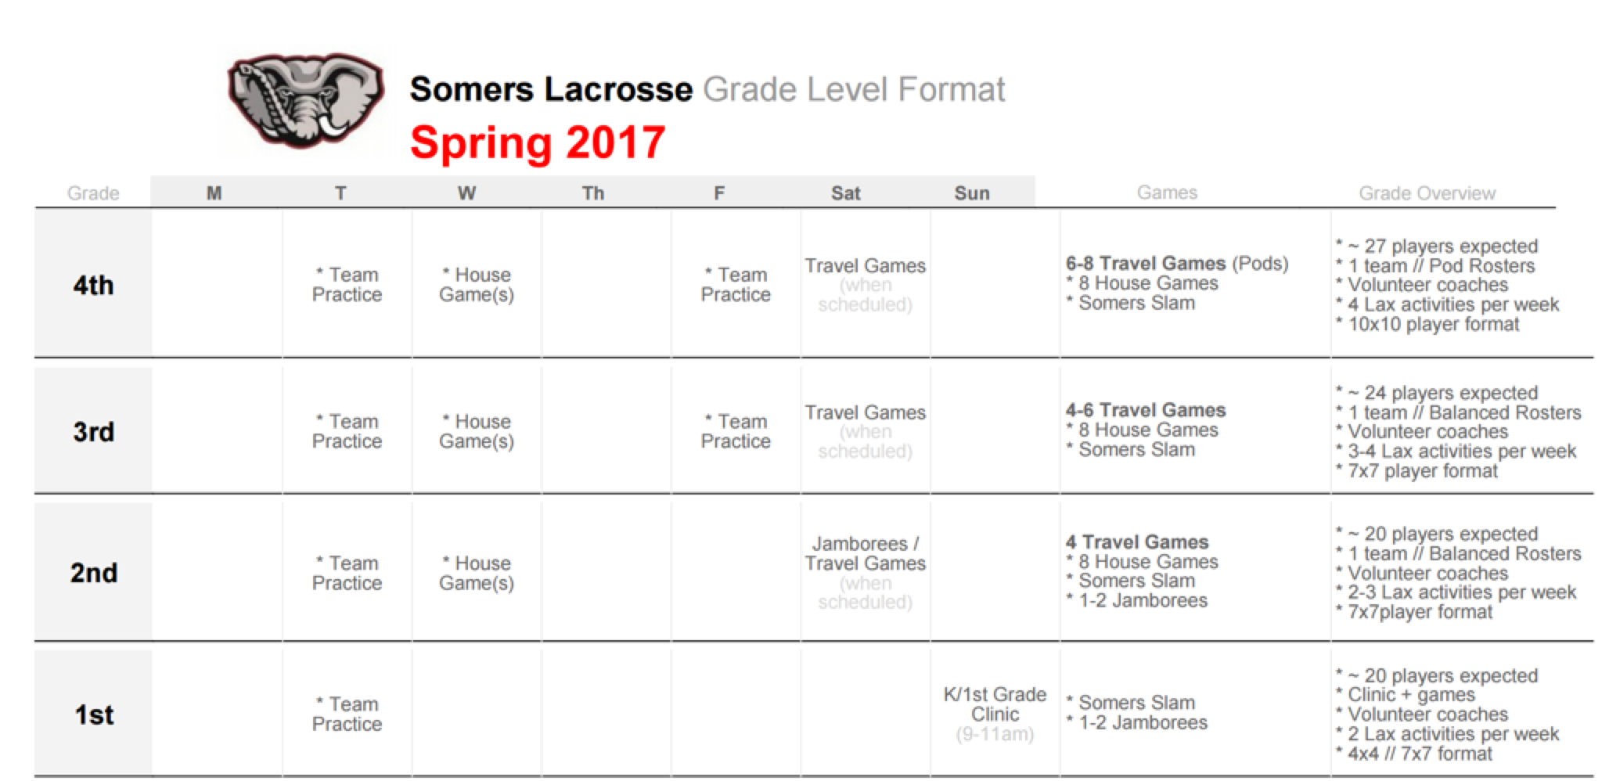Click the Somers Lacrosse title text

551,89
